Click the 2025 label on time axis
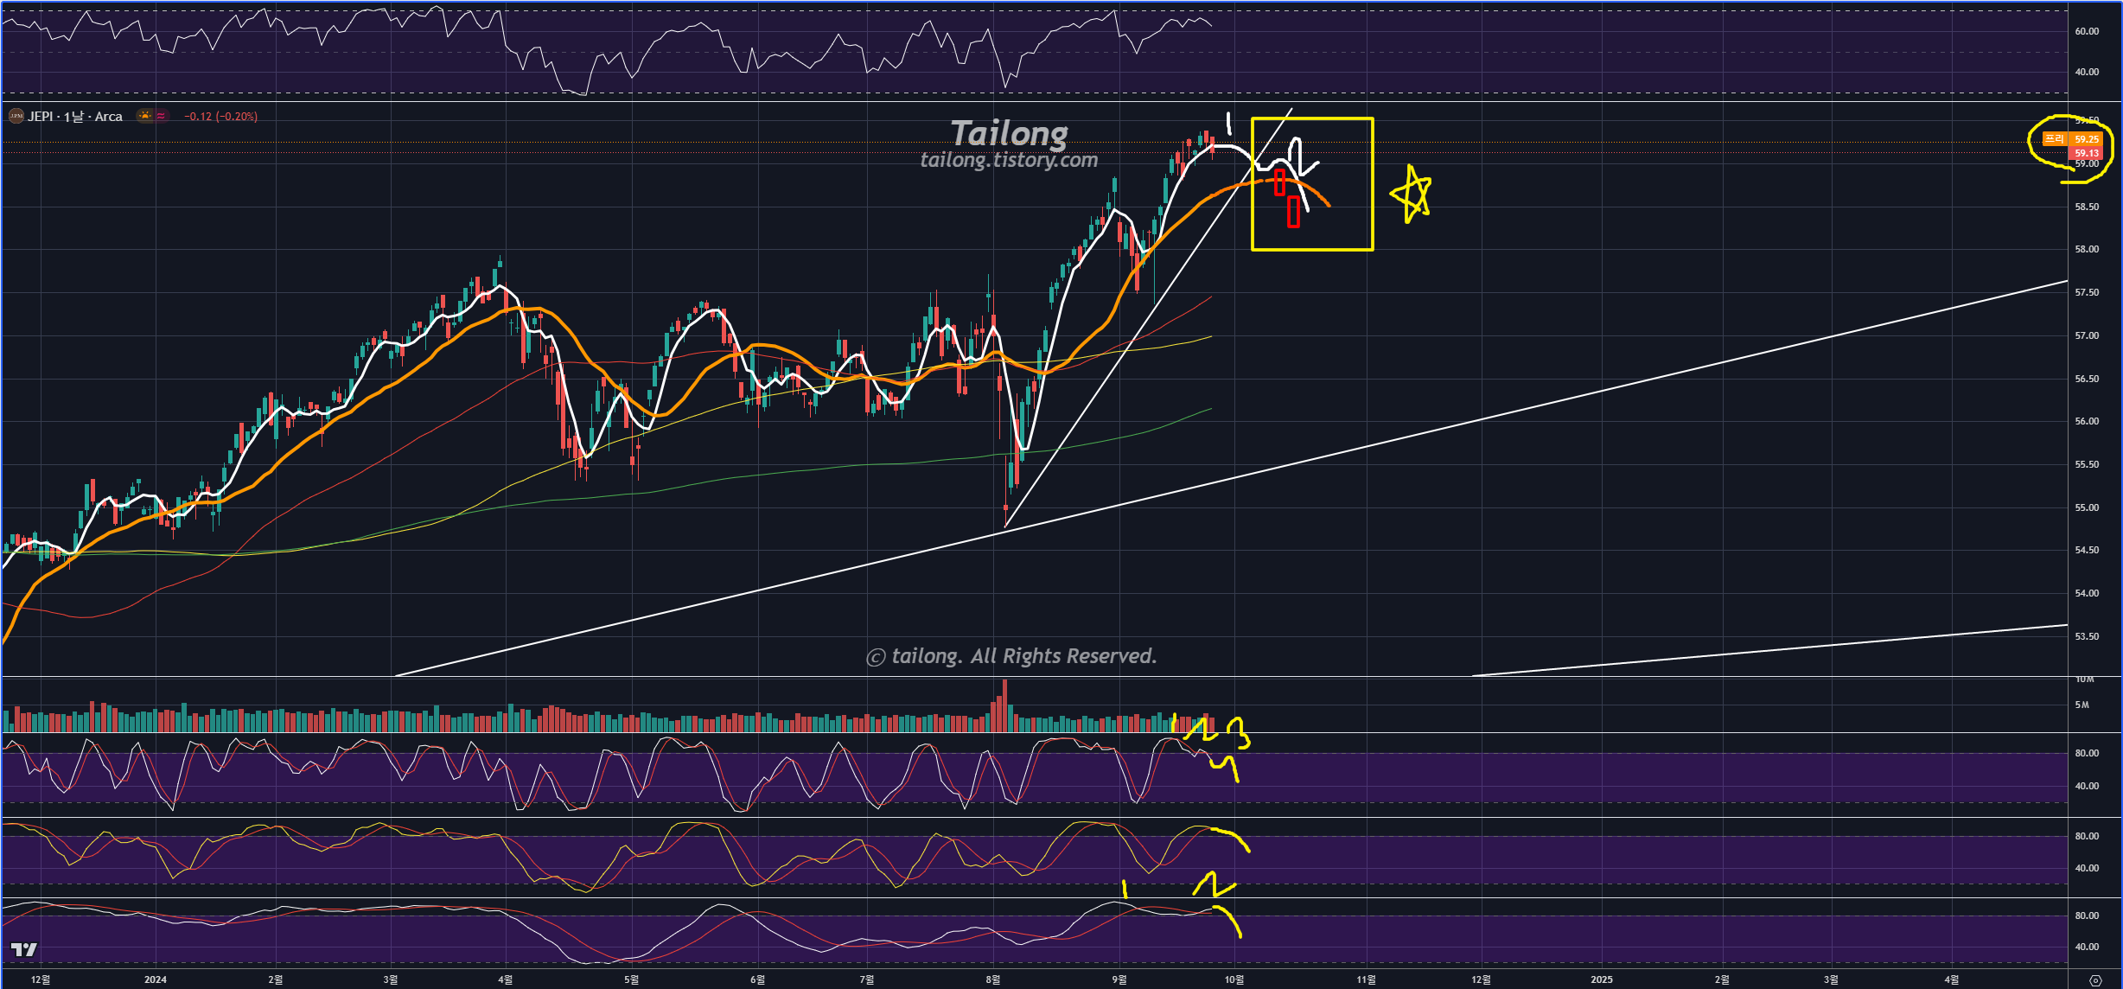Image resolution: width=2123 pixels, height=989 pixels. pos(1601,979)
